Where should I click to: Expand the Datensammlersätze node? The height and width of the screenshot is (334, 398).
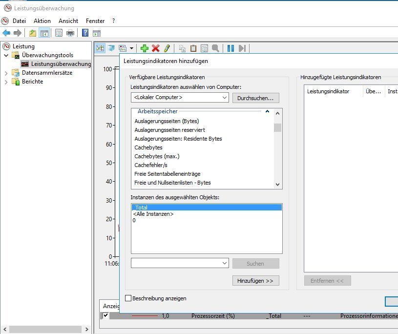pyautogui.click(x=6, y=73)
